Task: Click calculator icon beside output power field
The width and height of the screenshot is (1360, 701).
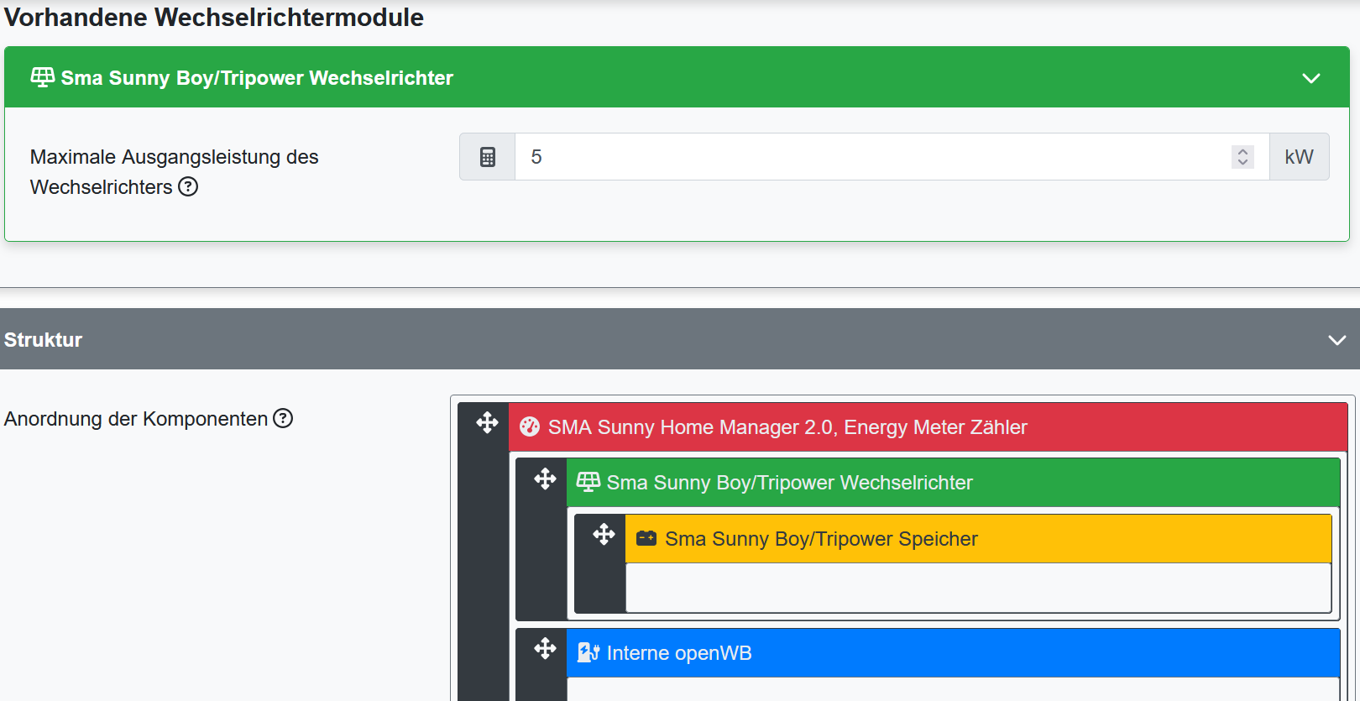Action: [x=488, y=157]
